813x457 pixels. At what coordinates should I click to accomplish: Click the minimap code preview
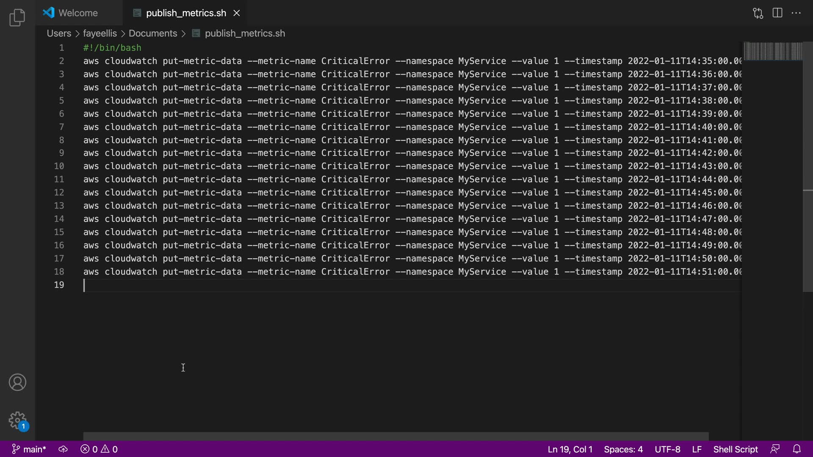[x=772, y=51]
